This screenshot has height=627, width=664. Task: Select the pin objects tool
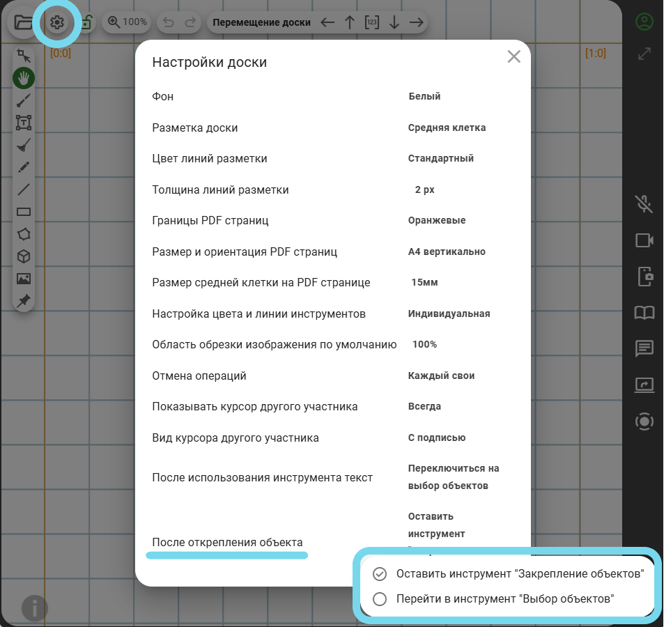pyautogui.click(x=24, y=301)
